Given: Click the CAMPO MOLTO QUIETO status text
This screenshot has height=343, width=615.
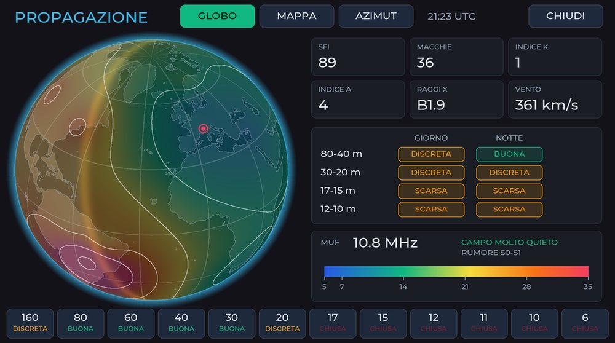Looking at the screenshot, I should (509, 242).
